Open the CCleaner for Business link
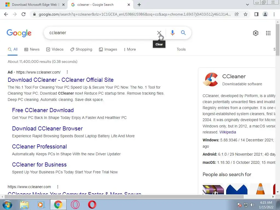The width and height of the screenshot is (280, 210). (39, 165)
